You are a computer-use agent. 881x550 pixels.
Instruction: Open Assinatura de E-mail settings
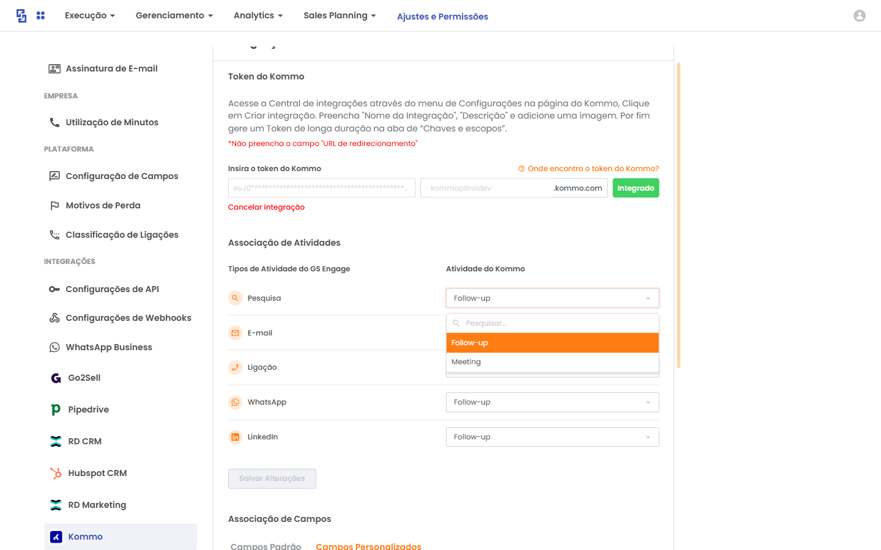point(111,68)
